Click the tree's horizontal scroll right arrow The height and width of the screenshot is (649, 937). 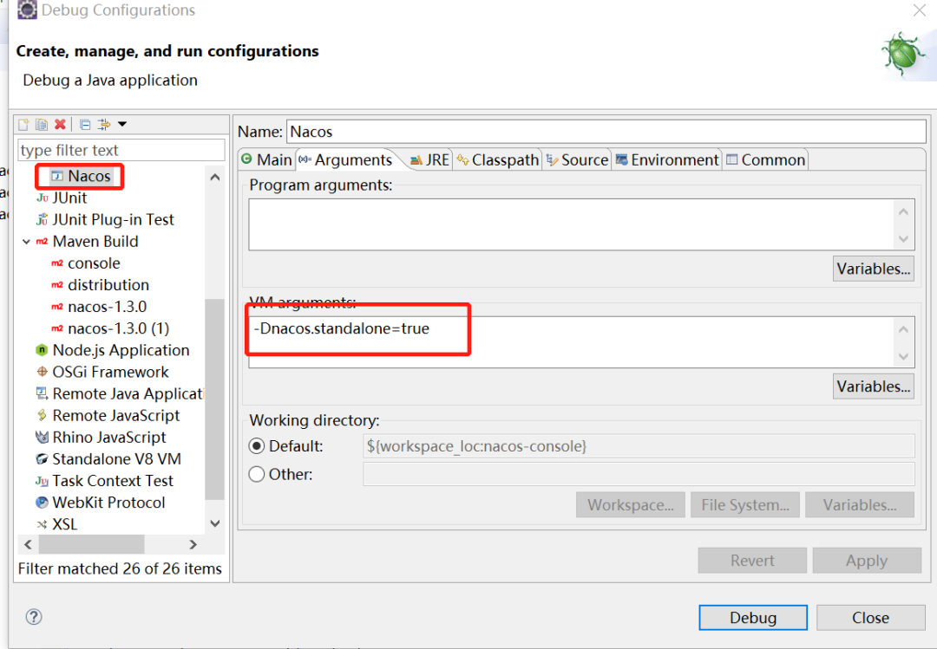[x=193, y=544]
